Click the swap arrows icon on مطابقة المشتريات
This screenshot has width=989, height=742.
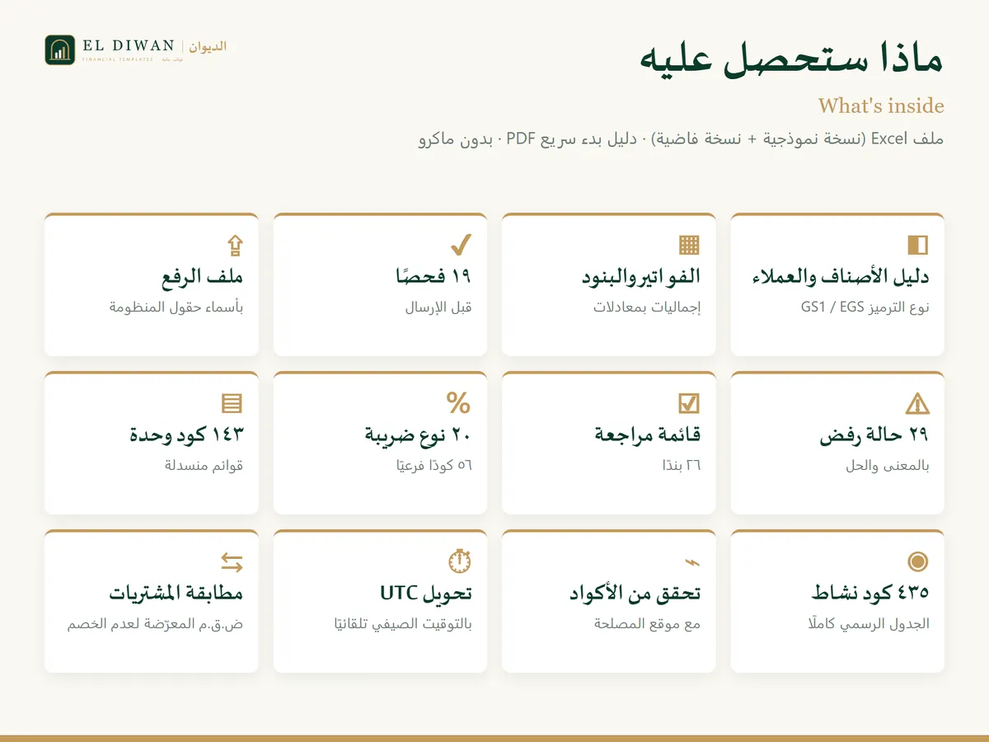click(232, 562)
